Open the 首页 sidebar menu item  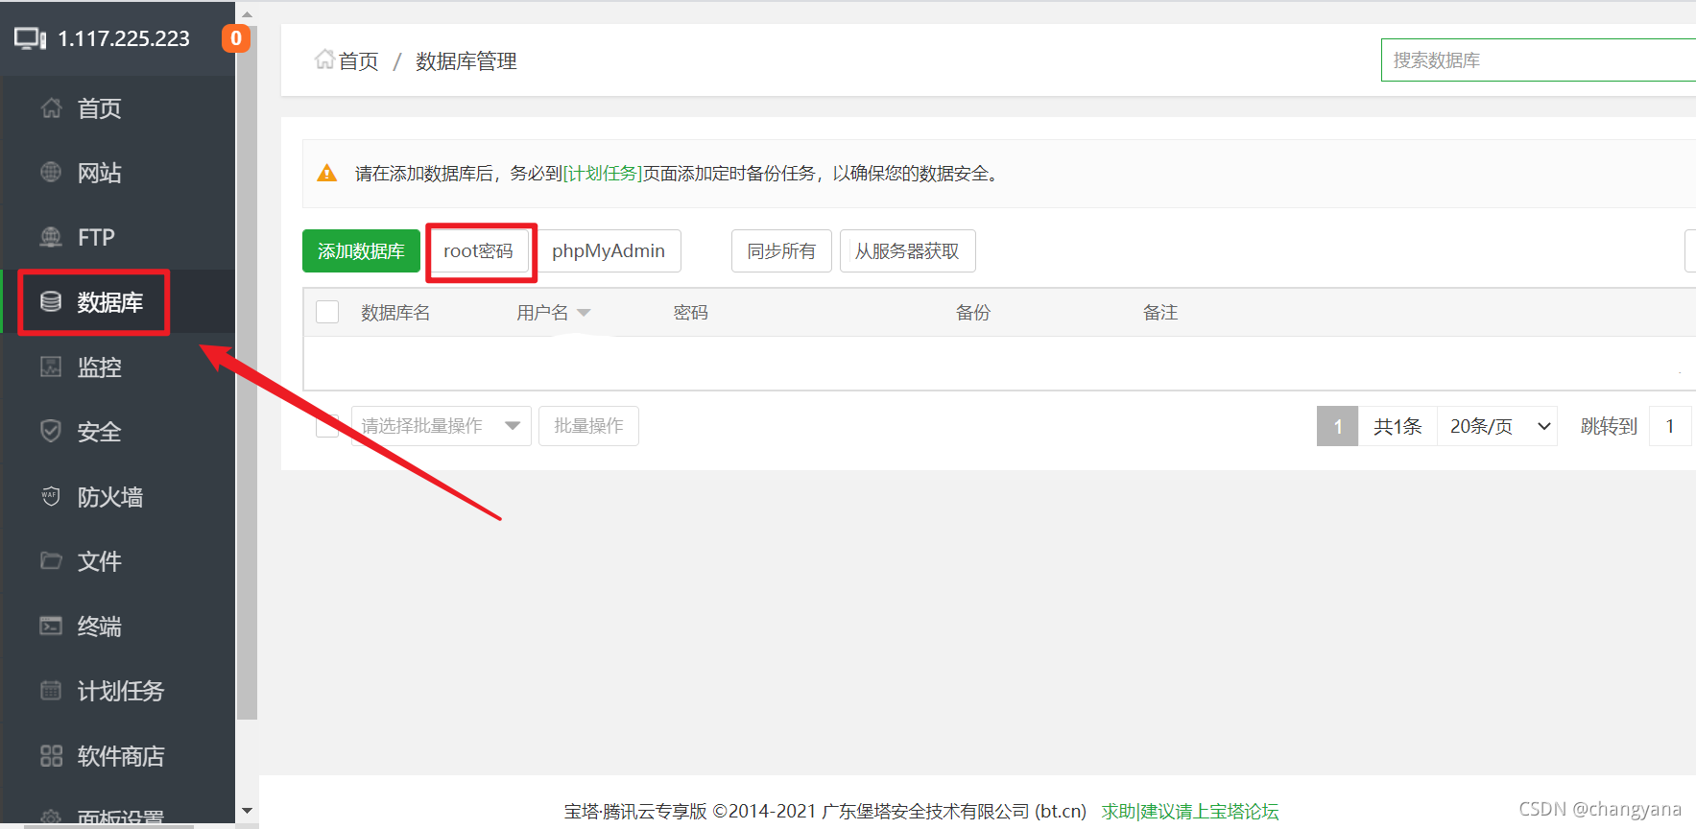[117, 108]
